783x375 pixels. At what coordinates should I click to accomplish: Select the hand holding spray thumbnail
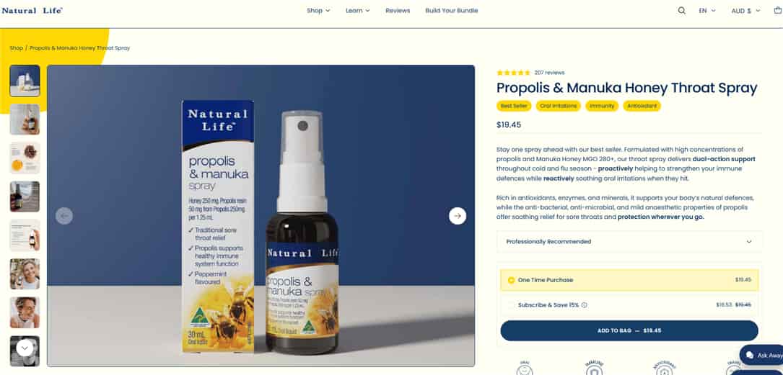pos(25,119)
